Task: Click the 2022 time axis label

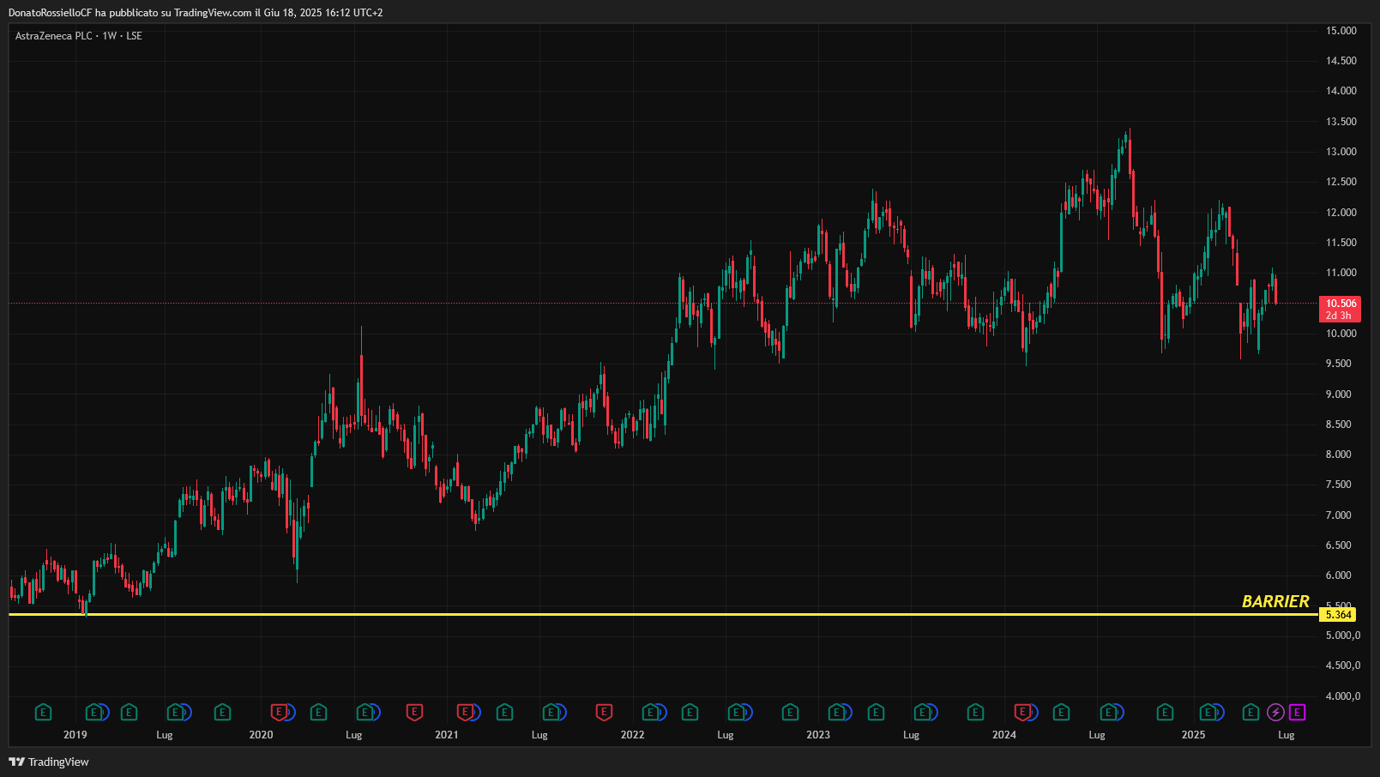Action: [x=633, y=735]
